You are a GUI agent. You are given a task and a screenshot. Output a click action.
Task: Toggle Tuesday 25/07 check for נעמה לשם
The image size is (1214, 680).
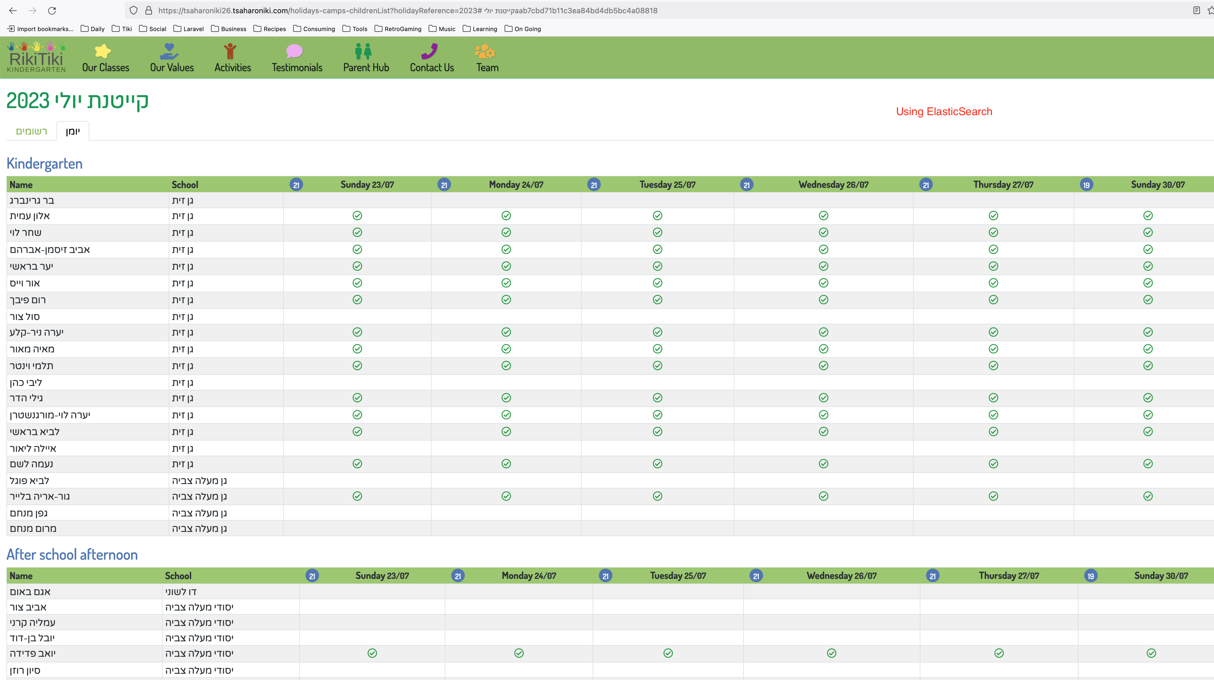click(658, 464)
